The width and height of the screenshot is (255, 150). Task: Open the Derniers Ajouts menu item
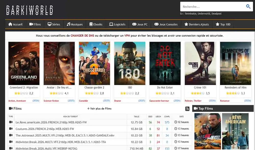click(197, 24)
